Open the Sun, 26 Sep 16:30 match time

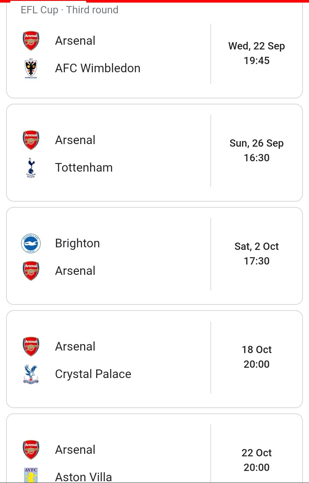pyautogui.click(x=257, y=151)
